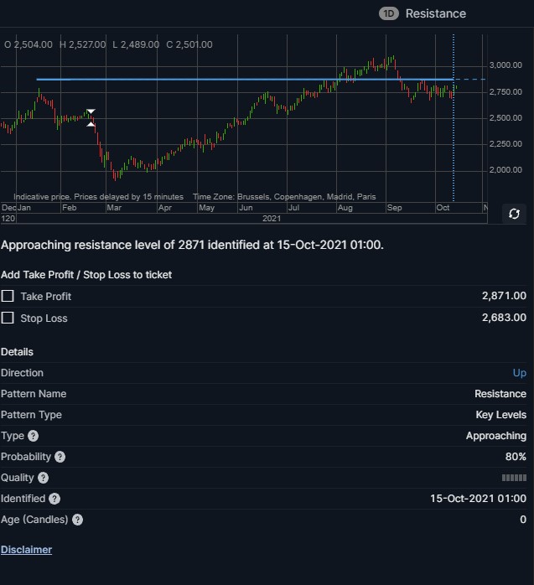Select the 1D timeframe badge

(389, 13)
